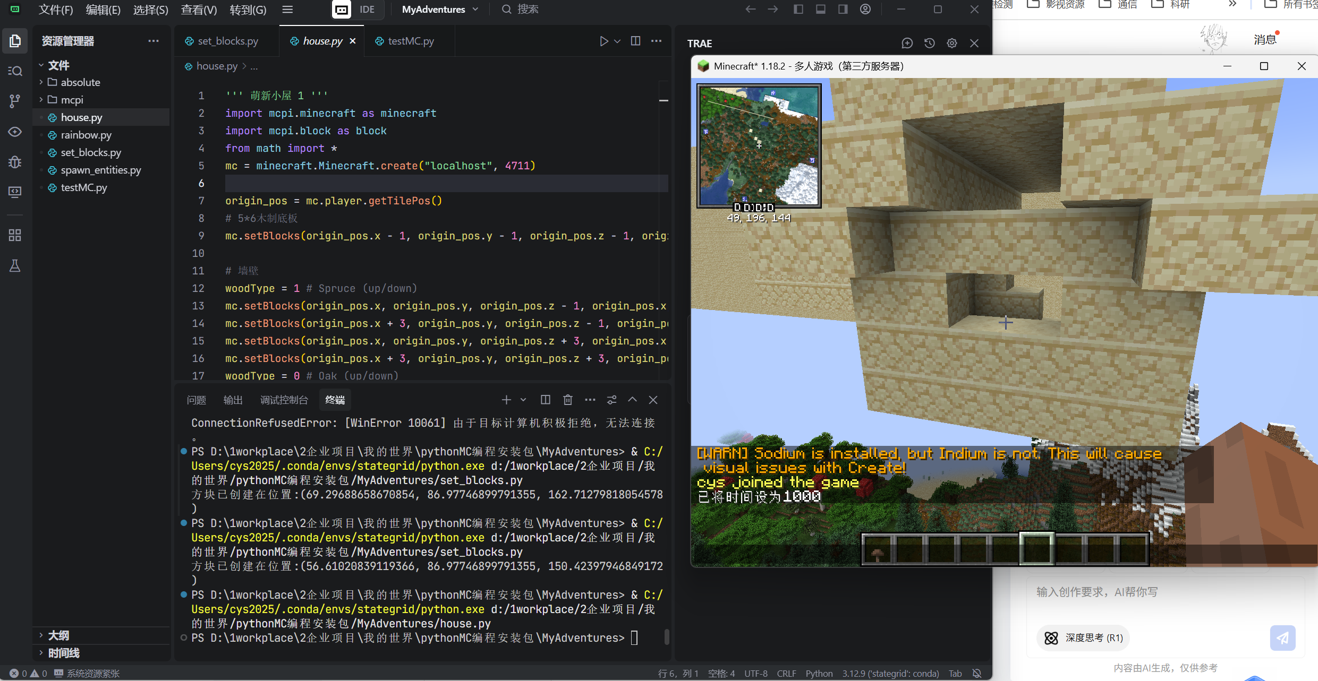Screen dimensions: 1318x681
Task: Expand the mcpi folder
Action: click(101, 100)
